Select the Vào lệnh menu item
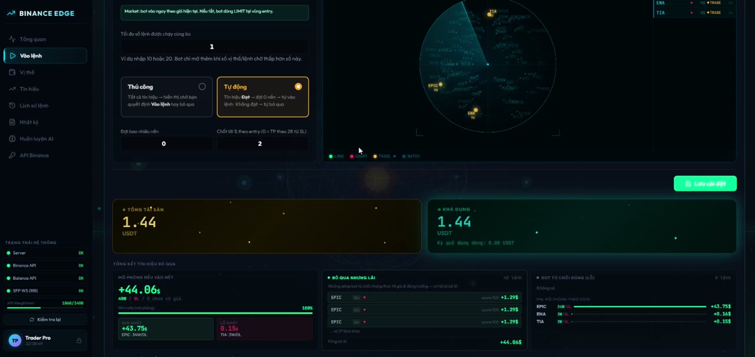Image resolution: width=755 pixels, height=357 pixels. pyautogui.click(x=45, y=56)
